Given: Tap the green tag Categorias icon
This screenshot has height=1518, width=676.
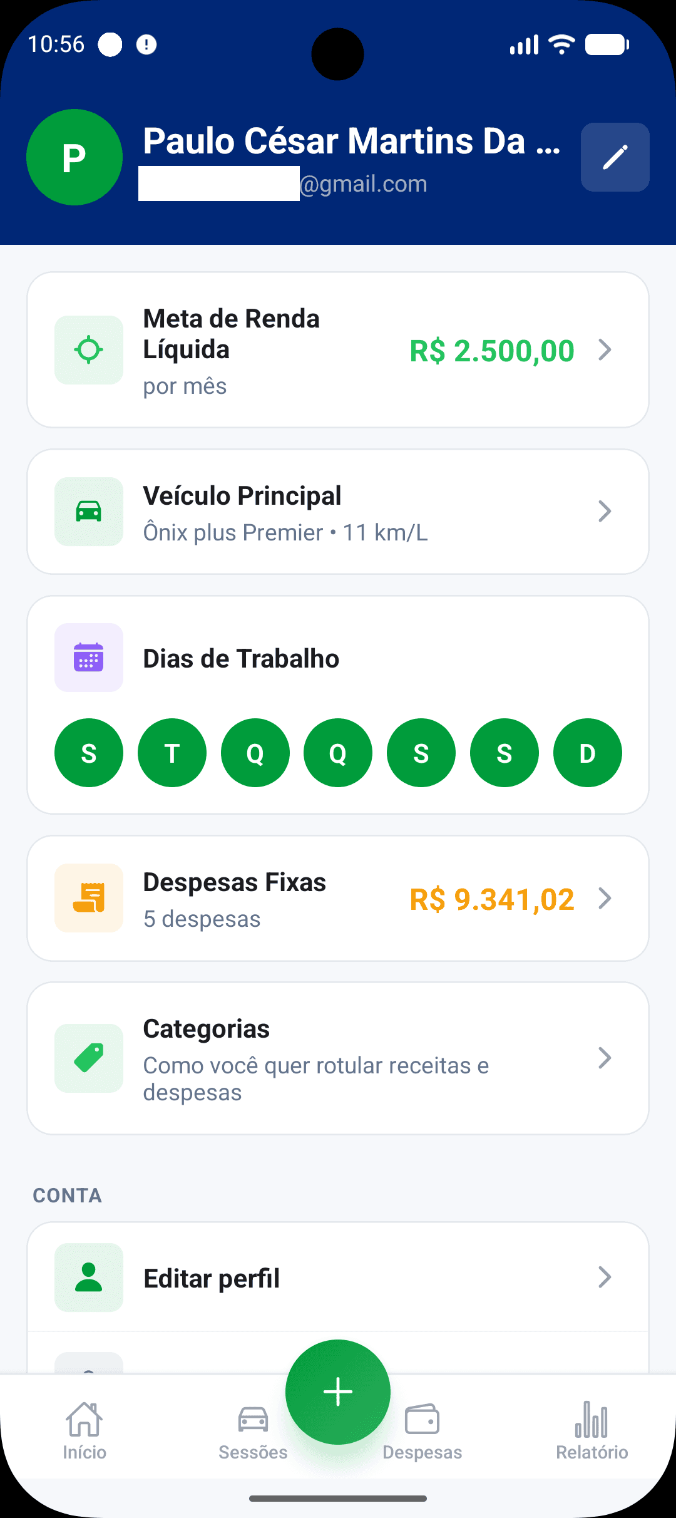Looking at the screenshot, I should tap(89, 1058).
